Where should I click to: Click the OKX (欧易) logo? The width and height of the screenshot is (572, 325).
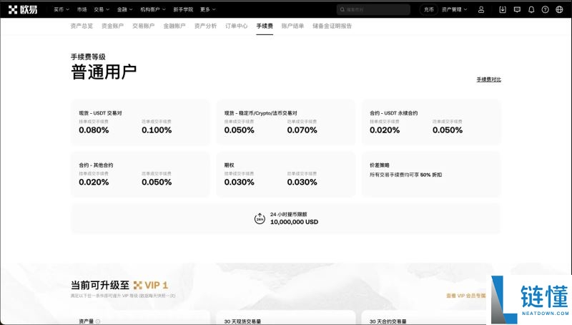[x=23, y=9]
